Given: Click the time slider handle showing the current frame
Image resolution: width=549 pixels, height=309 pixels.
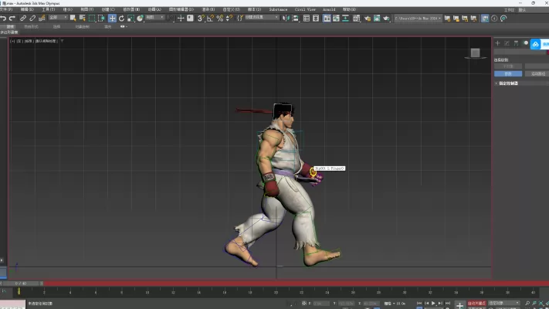Looking at the screenshot, I should 21,284.
